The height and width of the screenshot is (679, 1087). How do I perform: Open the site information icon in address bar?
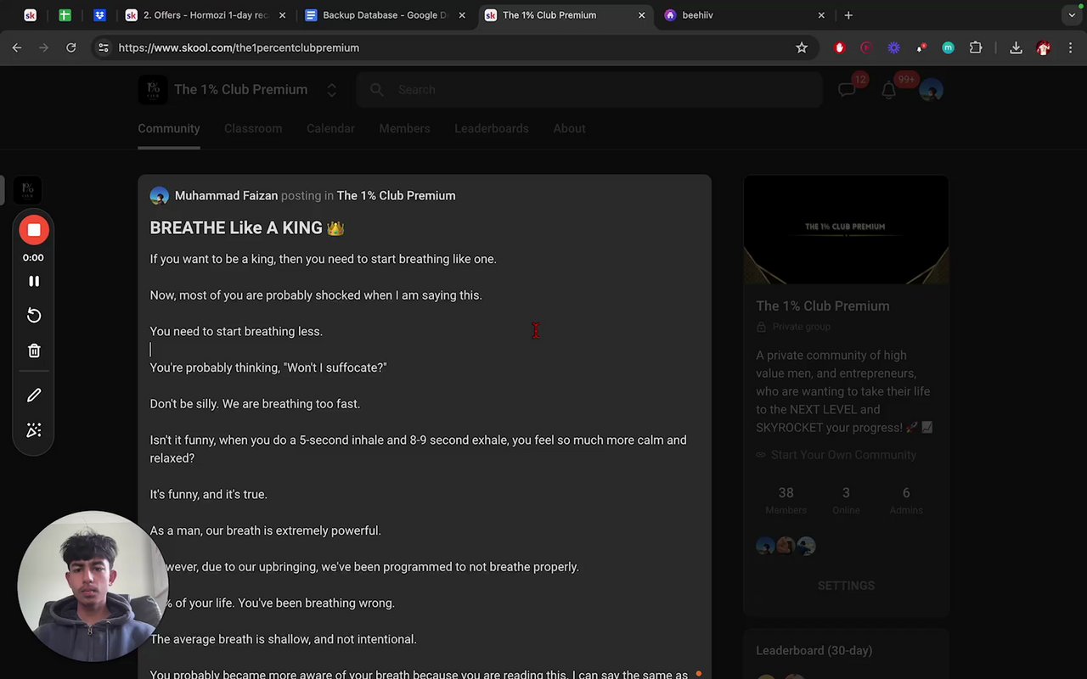(103, 48)
